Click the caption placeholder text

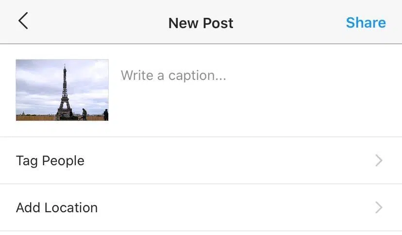[x=173, y=76]
